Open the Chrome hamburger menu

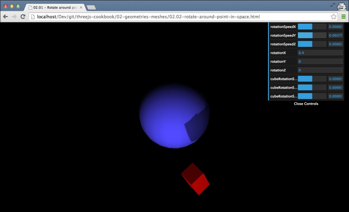343,17
